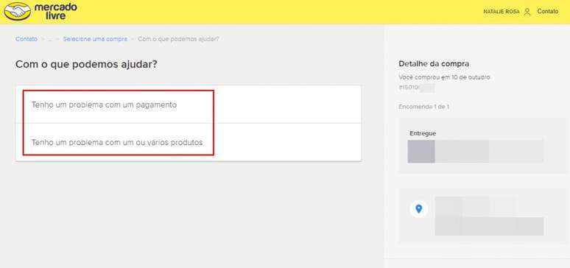Click 'Você comprou em 10 de outubro' text
The image size is (570, 268).
click(x=444, y=77)
